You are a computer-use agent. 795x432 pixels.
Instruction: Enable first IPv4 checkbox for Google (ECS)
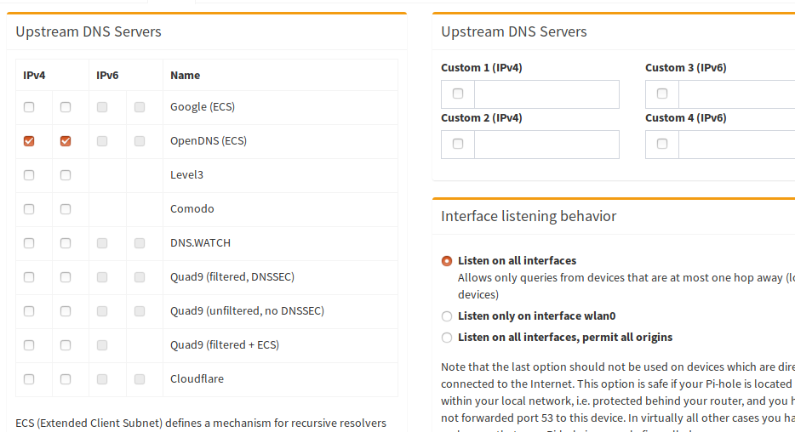click(29, 107)
